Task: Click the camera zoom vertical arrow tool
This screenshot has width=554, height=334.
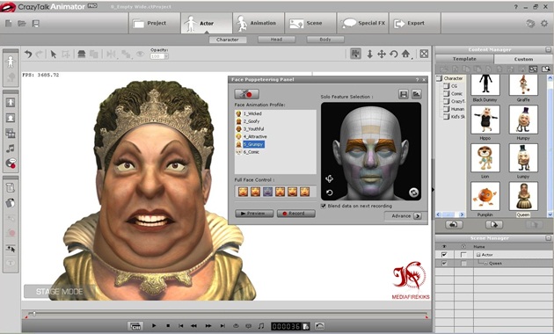Action: click(x=369, y=54)
